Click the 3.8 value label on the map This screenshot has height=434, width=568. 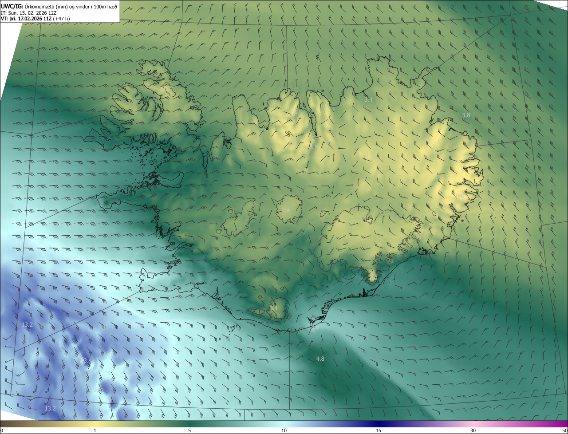pos(466,115)
